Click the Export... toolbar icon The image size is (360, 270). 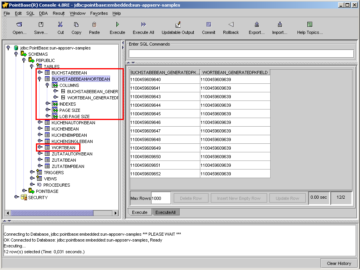coord(257,25)
